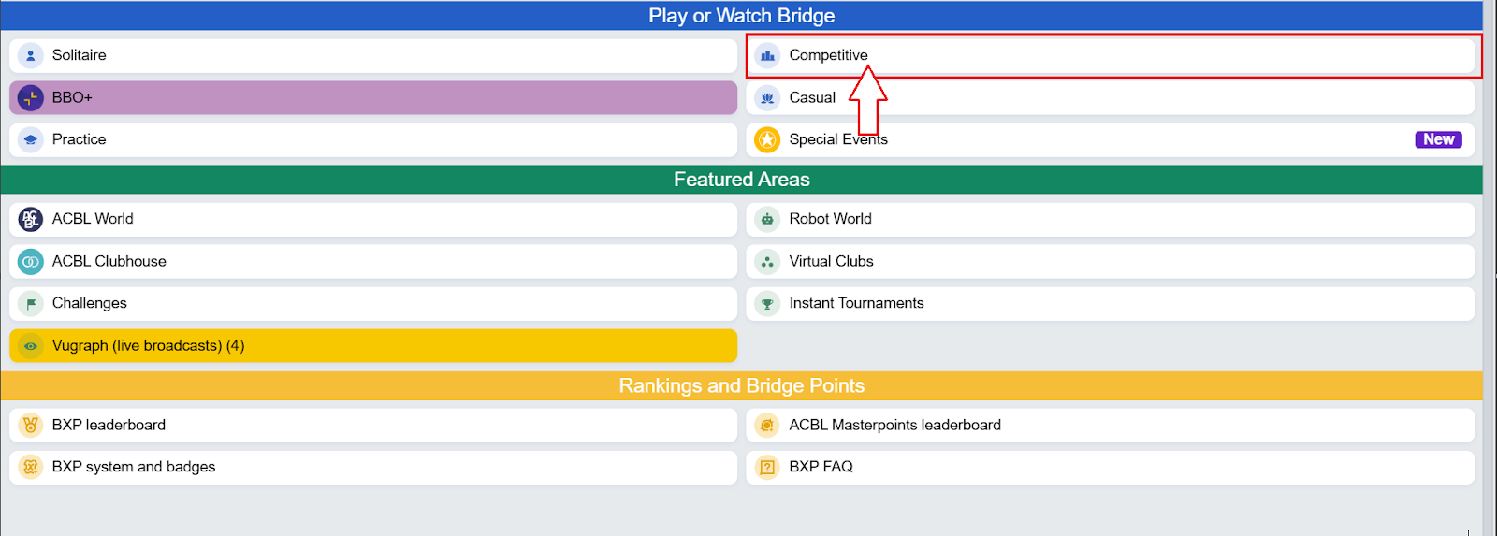The width and height of the screenshot is (1497, 536).
Task: Click the BXP FAQ question mark icon
Action: (x=767, y=467)
